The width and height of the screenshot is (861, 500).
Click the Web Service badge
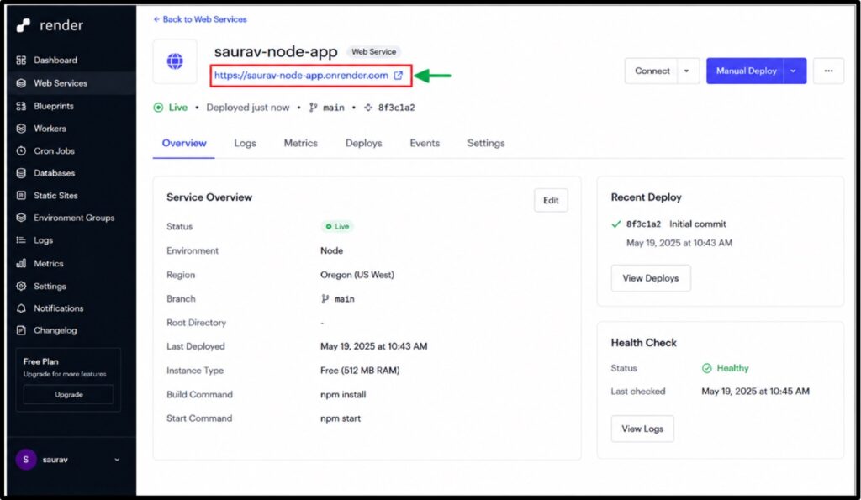click(x=373, y=51)
